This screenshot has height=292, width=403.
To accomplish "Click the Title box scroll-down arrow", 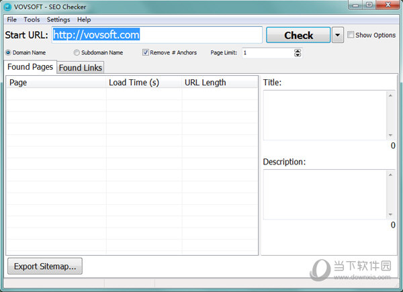I will coord(390,136).
